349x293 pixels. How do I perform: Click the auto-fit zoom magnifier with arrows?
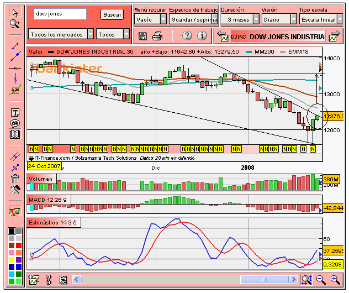point(306,279)
